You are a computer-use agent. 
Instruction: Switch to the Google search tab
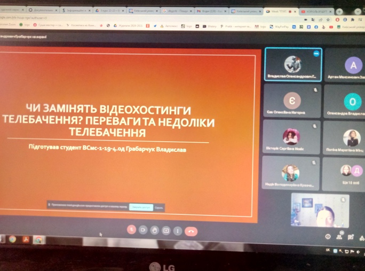177,11
